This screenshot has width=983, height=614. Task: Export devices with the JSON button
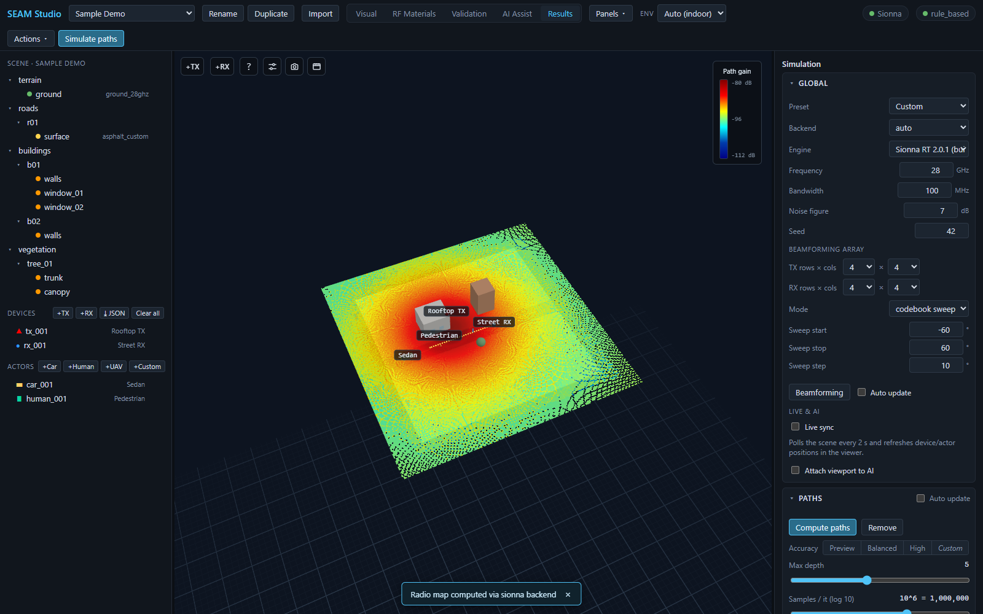coord(114,313)
